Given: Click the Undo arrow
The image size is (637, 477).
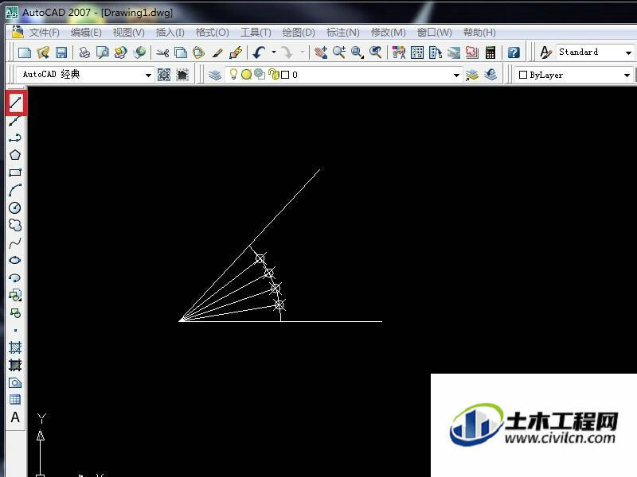Looking at the screenshot, I should pos(259,52).
